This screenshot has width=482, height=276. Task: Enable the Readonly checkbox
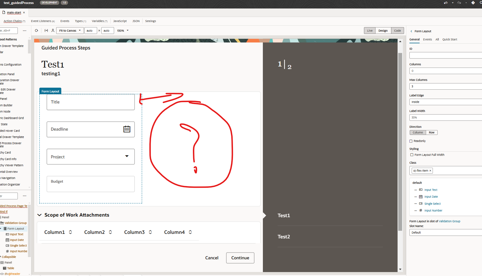point(411,141)
